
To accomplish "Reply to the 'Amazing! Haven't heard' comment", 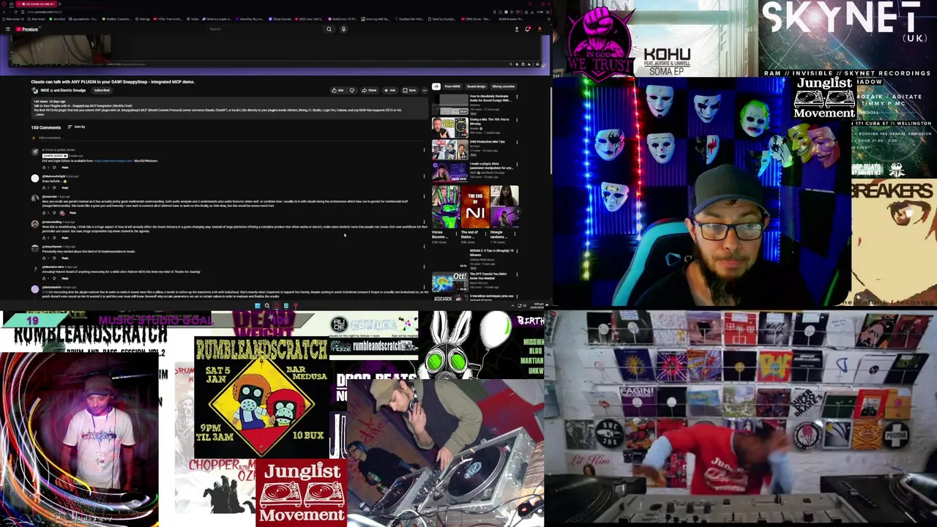I will coord(65,278).
